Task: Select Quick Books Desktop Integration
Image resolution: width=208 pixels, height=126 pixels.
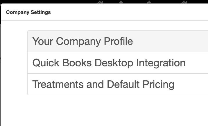Action: coord(109,63)
